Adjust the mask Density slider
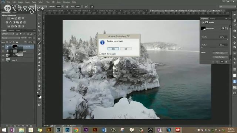Screen dimensions: 237x133 (x=227, y=39)
